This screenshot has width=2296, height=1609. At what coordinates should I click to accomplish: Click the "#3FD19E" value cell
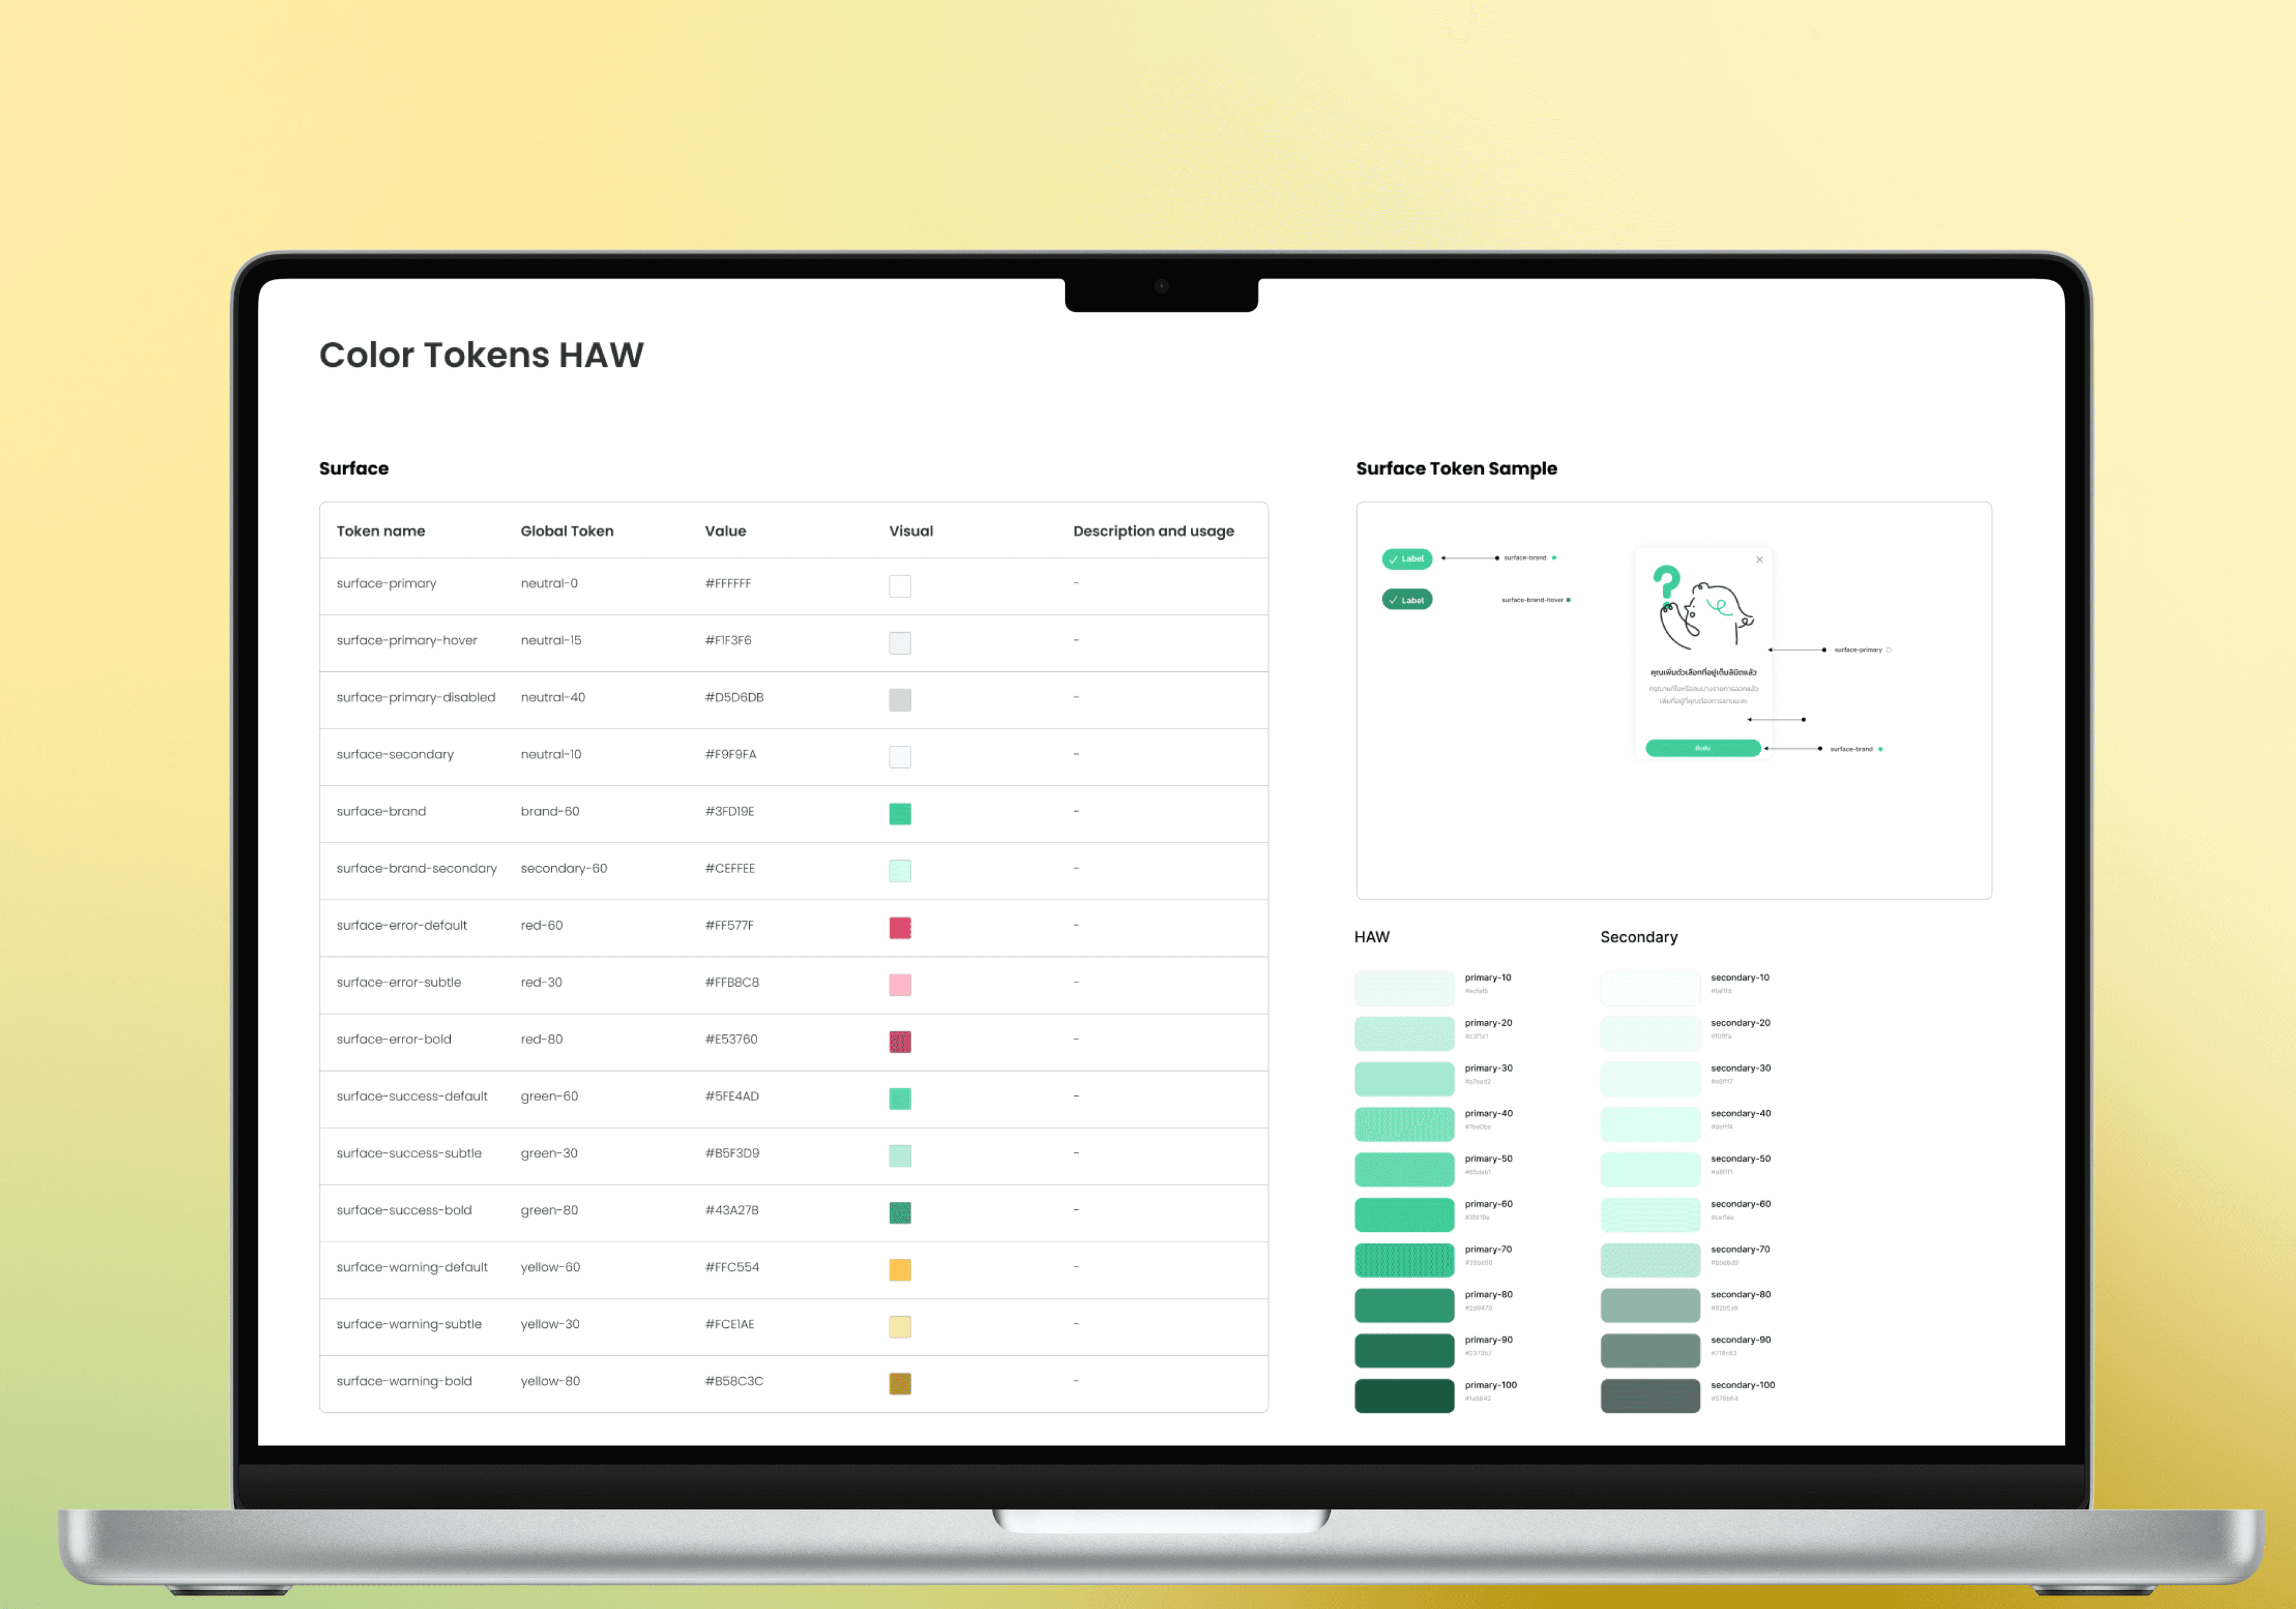point(730,811)
